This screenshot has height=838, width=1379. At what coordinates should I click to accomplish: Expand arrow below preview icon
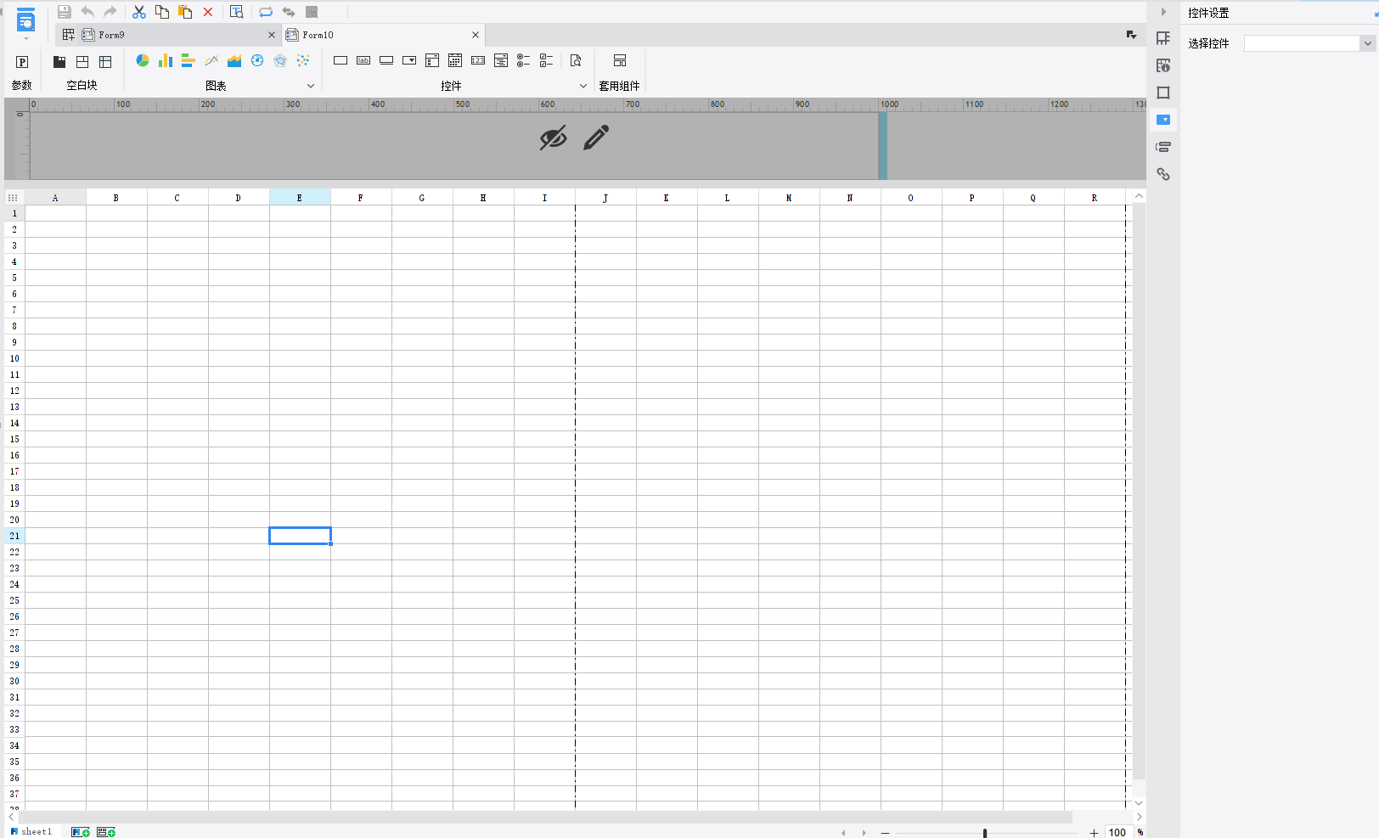click(x=26, y=39)
